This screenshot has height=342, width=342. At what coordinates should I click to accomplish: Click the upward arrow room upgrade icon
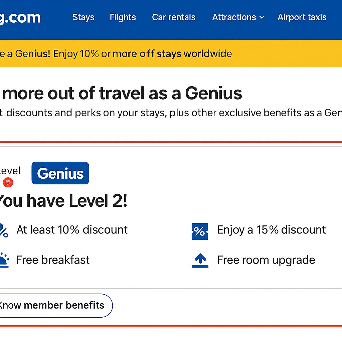pos(200,261)
